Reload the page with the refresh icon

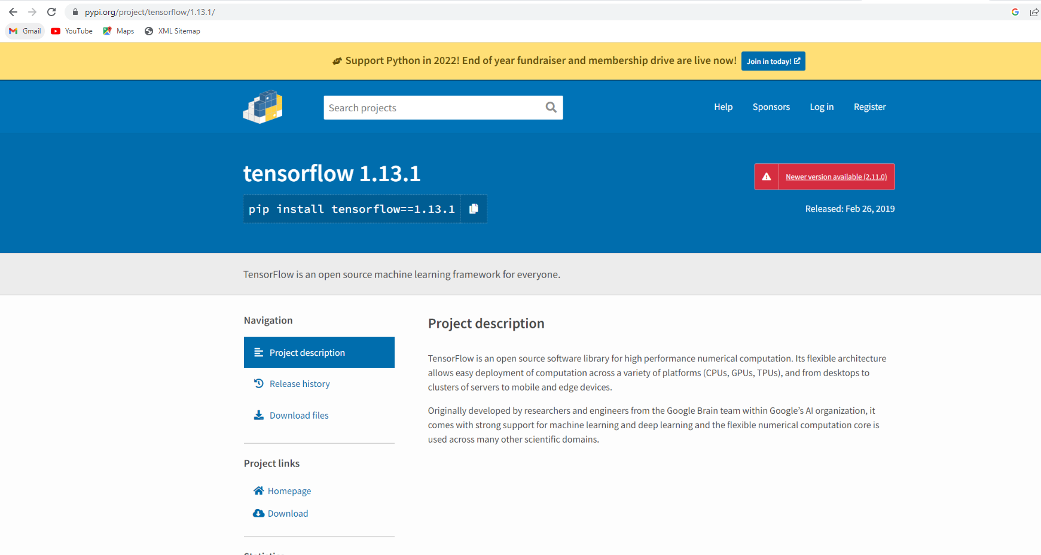pos(51,12)
